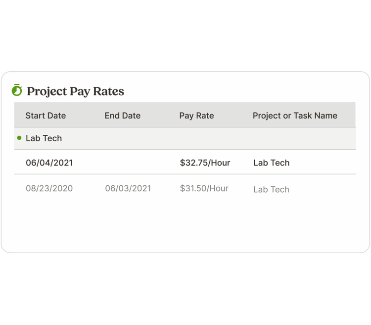Click the End Date column header
Viewport: 371px width, 325px height.
pos(123,115)
